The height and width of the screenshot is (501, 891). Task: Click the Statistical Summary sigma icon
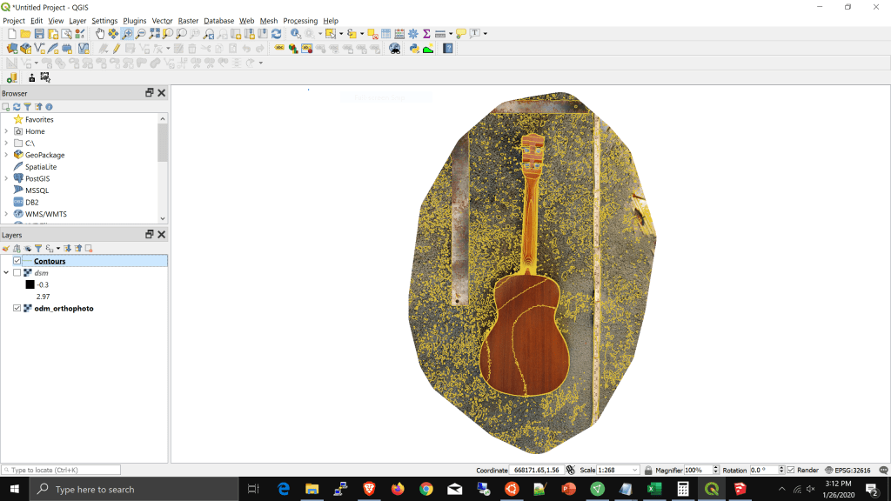coord(426,34)
